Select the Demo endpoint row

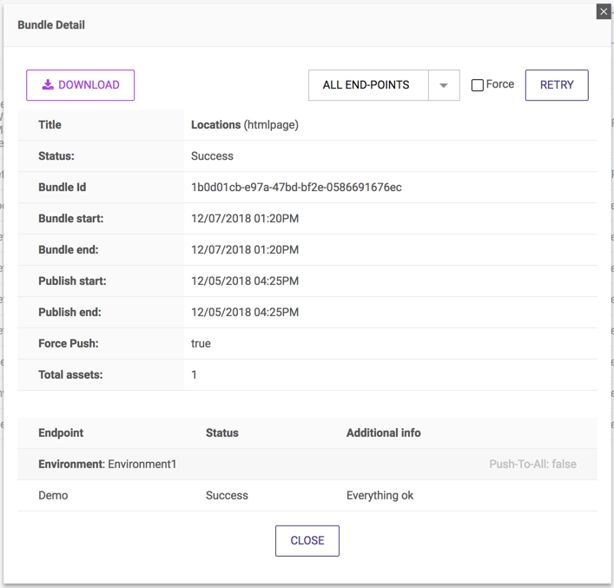tap(53, 495)
